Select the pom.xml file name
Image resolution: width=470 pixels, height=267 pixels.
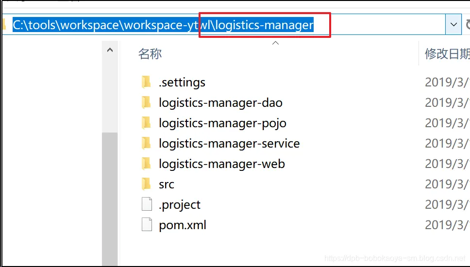coord(183,225)
